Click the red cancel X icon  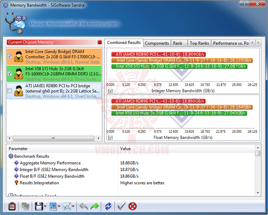tap(133, 206)
